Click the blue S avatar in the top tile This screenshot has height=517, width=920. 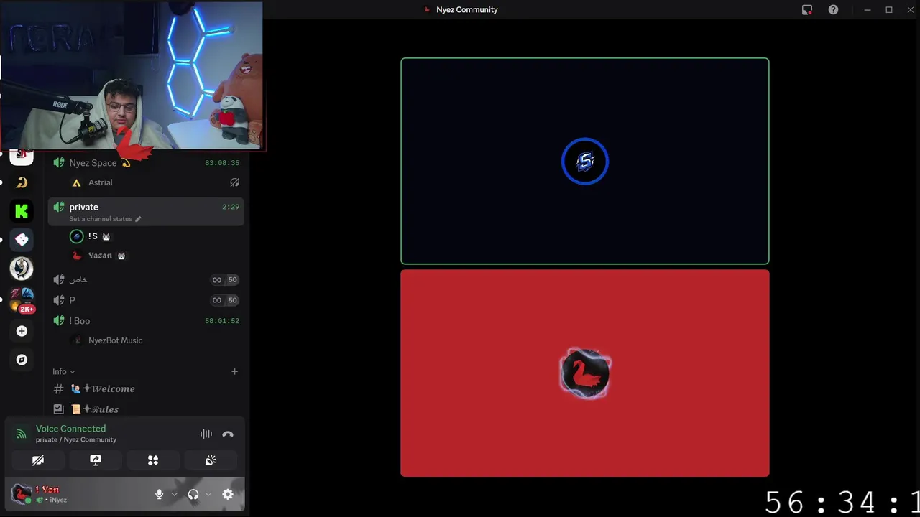click(x=585, y=161)
